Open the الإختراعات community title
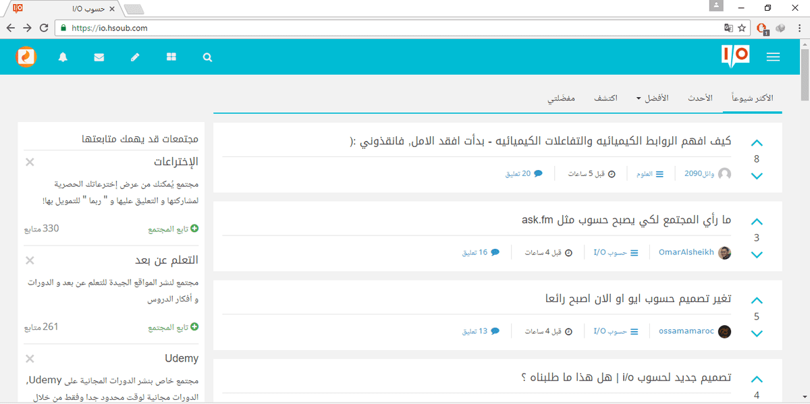Viewport: 810px width, 404px height. point(176,162)
